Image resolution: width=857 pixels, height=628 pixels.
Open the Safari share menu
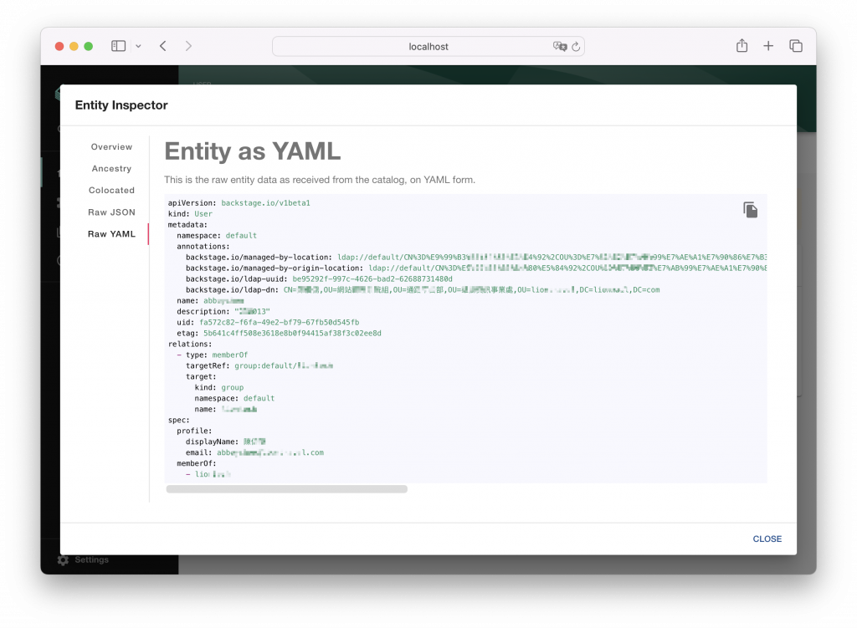click(742, 46)
